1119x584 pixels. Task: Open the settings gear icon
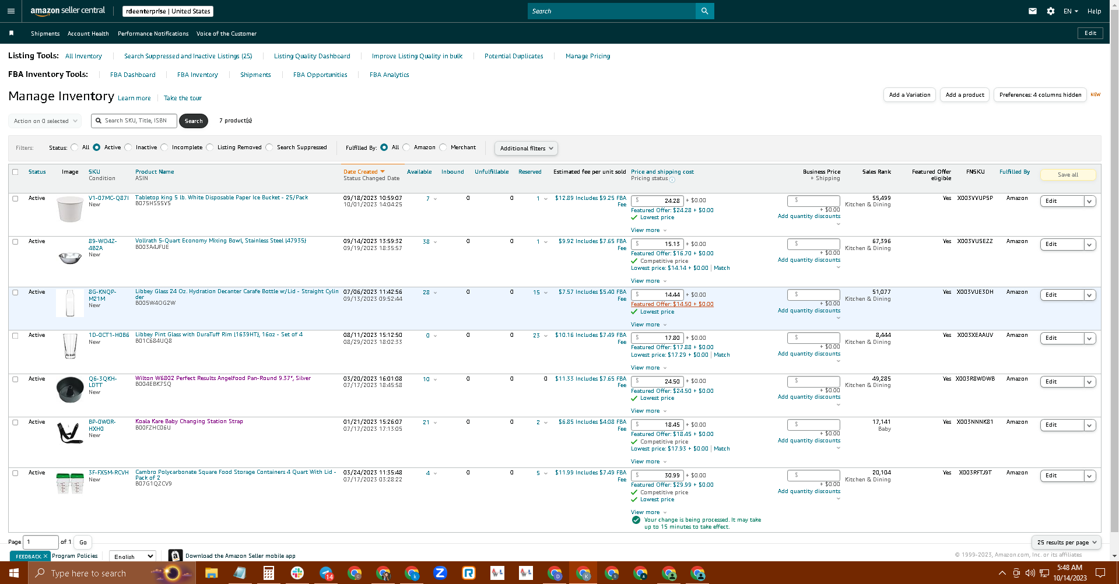[1051, 11]
